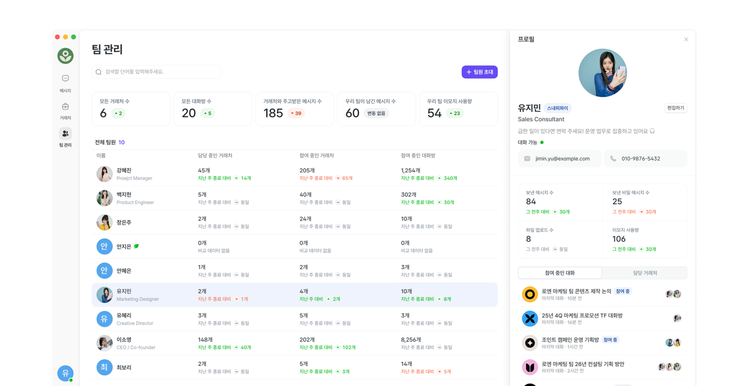Click the 보낸 메시지 수 84 stat

560,202
